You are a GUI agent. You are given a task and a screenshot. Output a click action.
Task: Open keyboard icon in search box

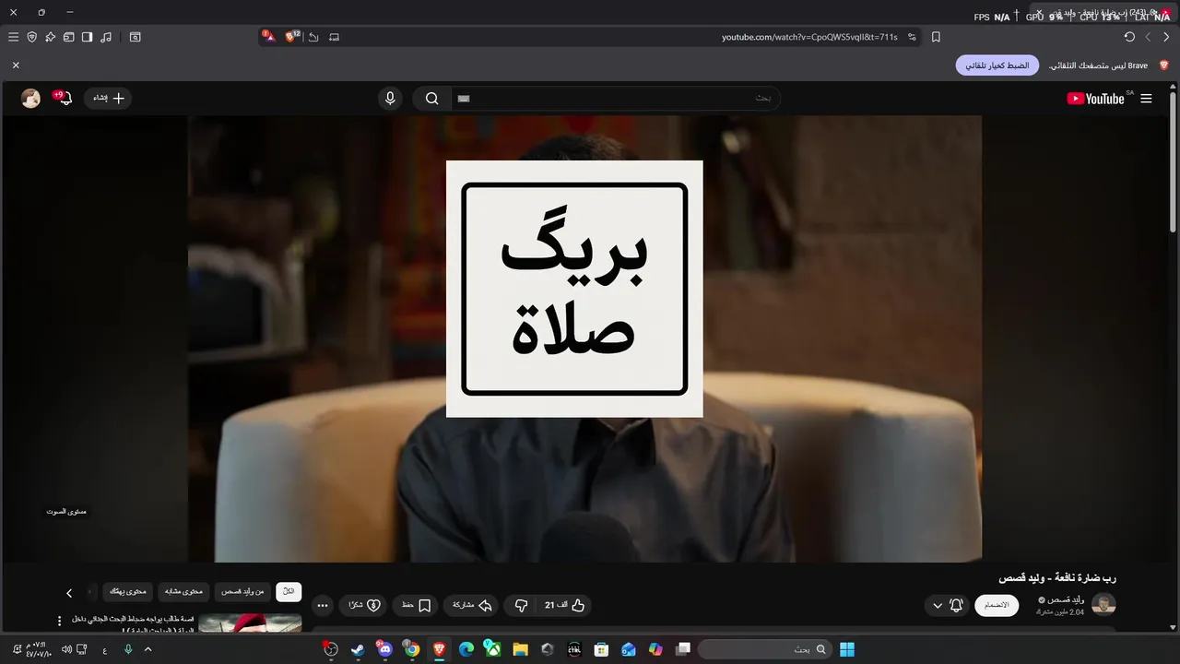click(464, 99)
